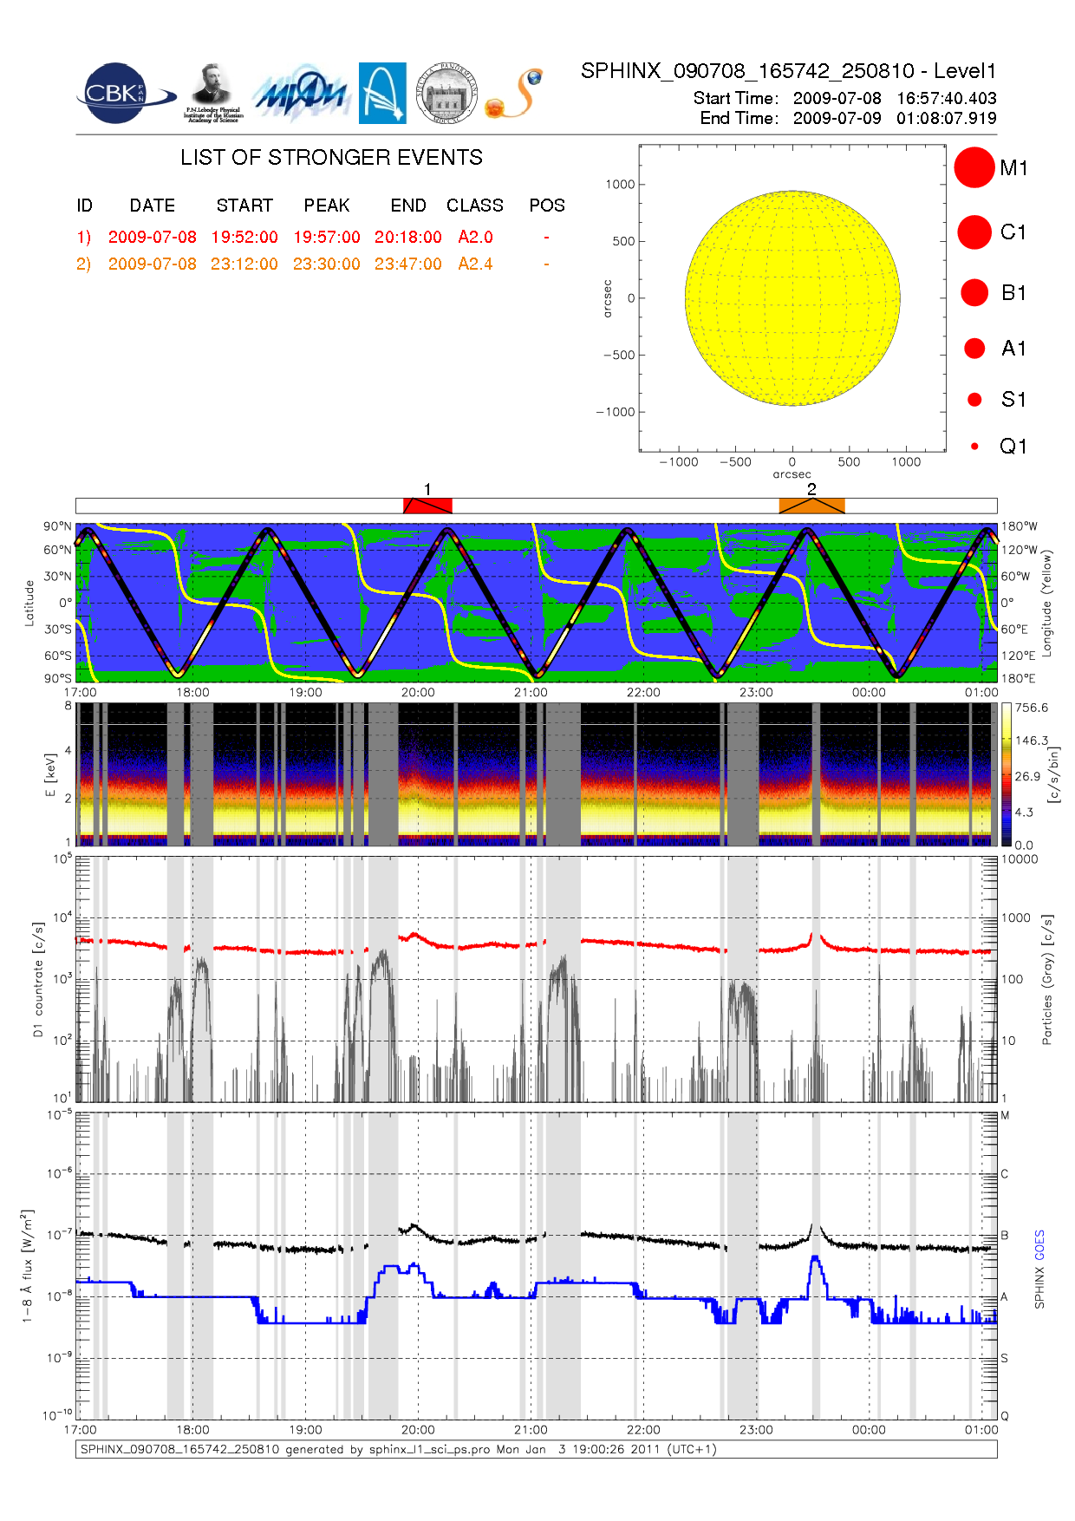Click the A2.4 class of event 2

click(475, 264)
